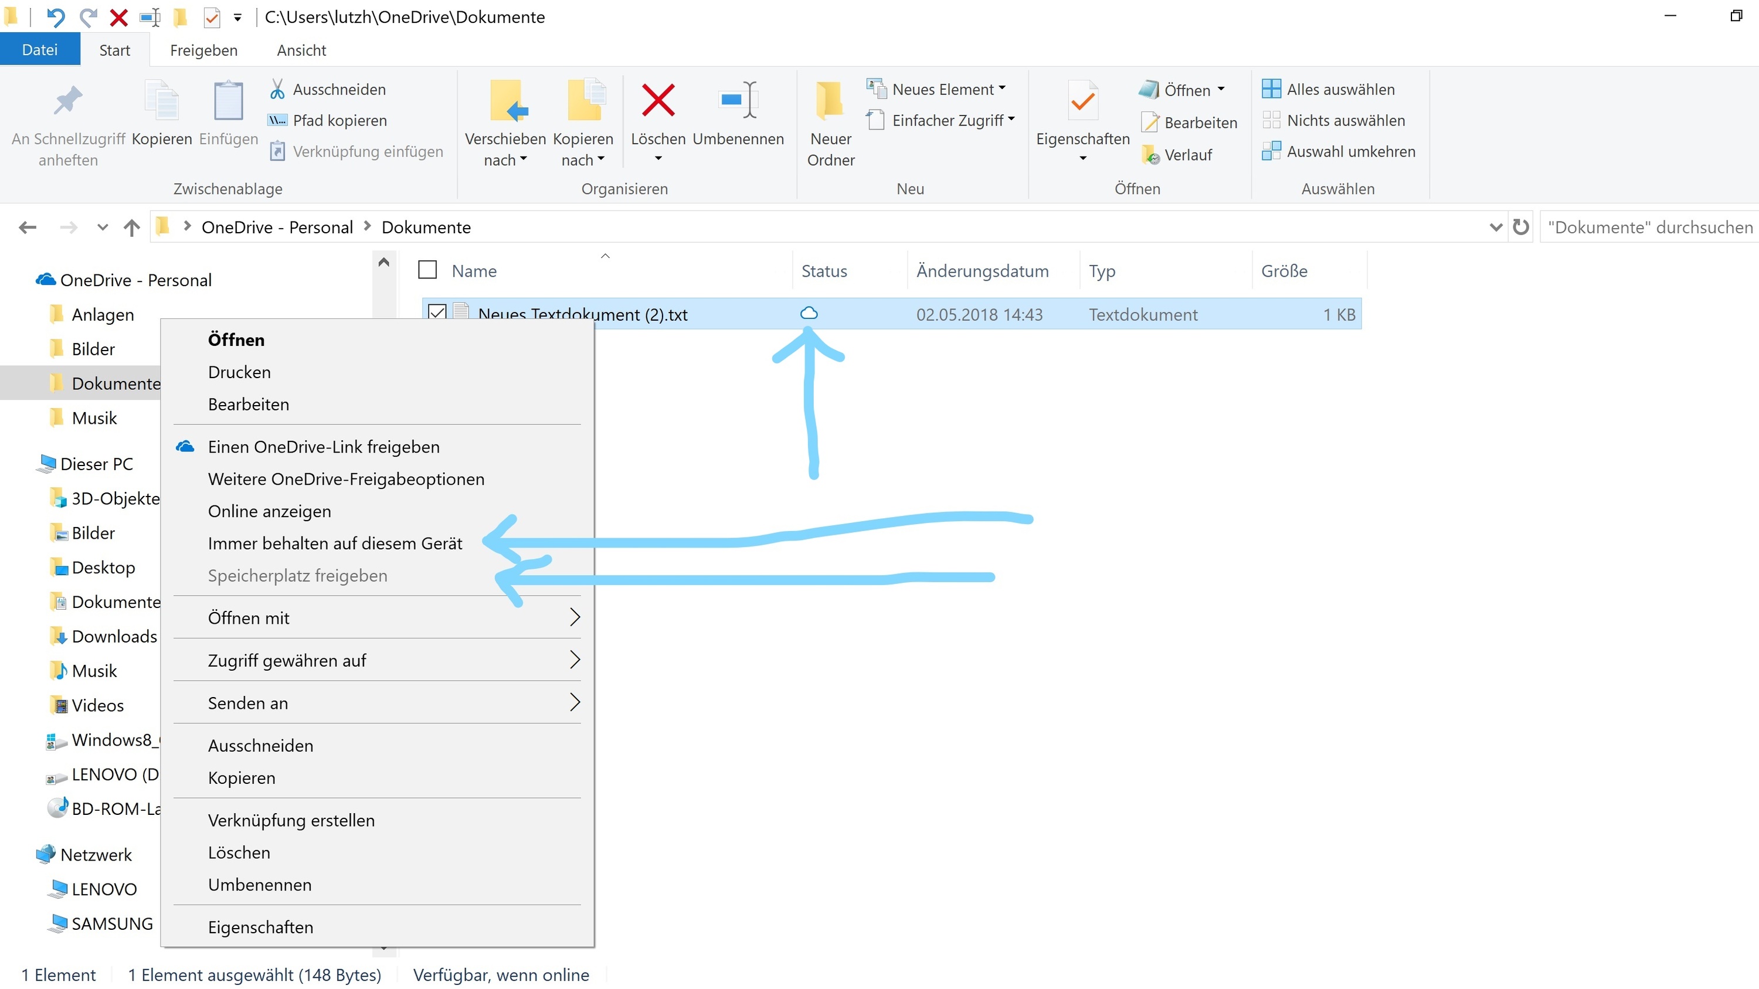This screenshot has width=1759, height=989.
Task: Click navigation pane scroll-up arrow
Action: (x=384, y=263)
